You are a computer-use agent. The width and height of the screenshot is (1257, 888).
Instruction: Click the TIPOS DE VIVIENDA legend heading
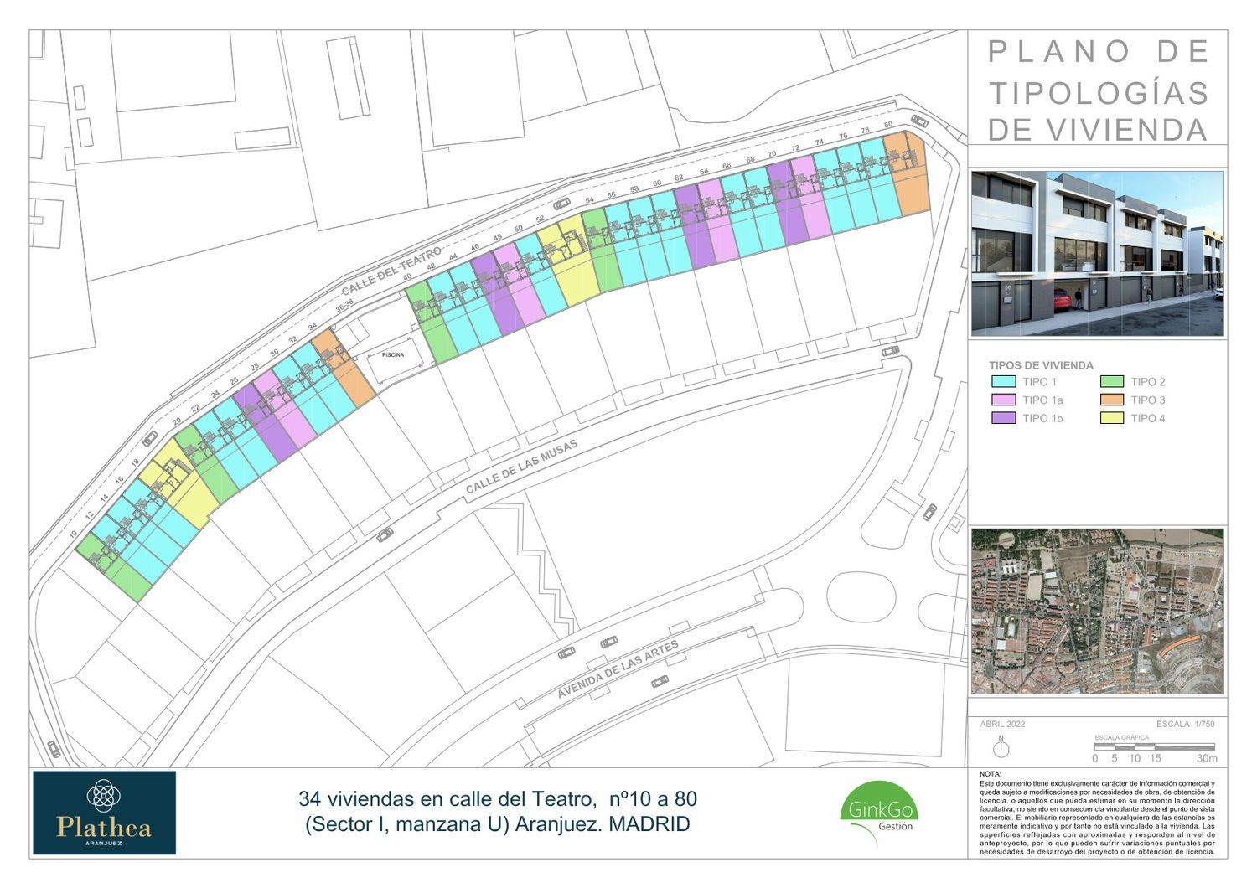tap(1041, 365)
